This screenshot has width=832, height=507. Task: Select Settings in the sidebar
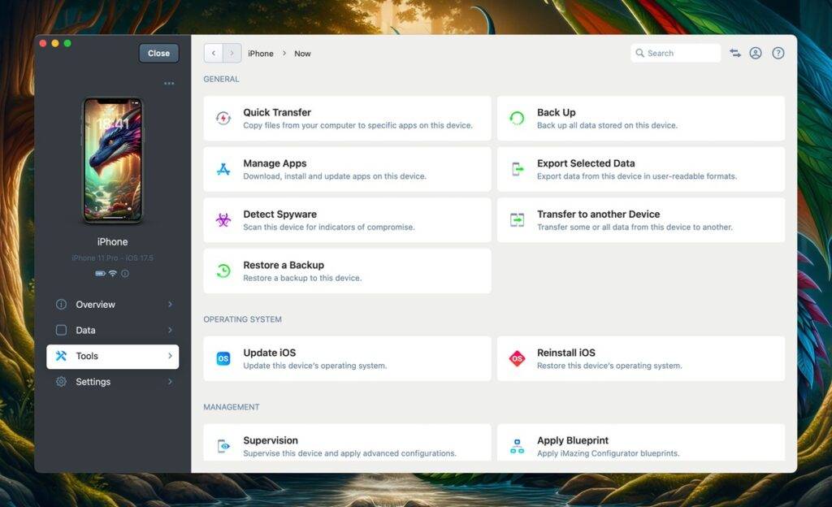[112, 382]
